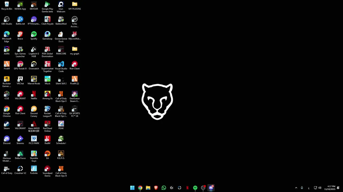Image resolution: width=343 pixels, height=192 pixels.
Task: Open the taskbar clock and date
Action: [x=330, y=188]
